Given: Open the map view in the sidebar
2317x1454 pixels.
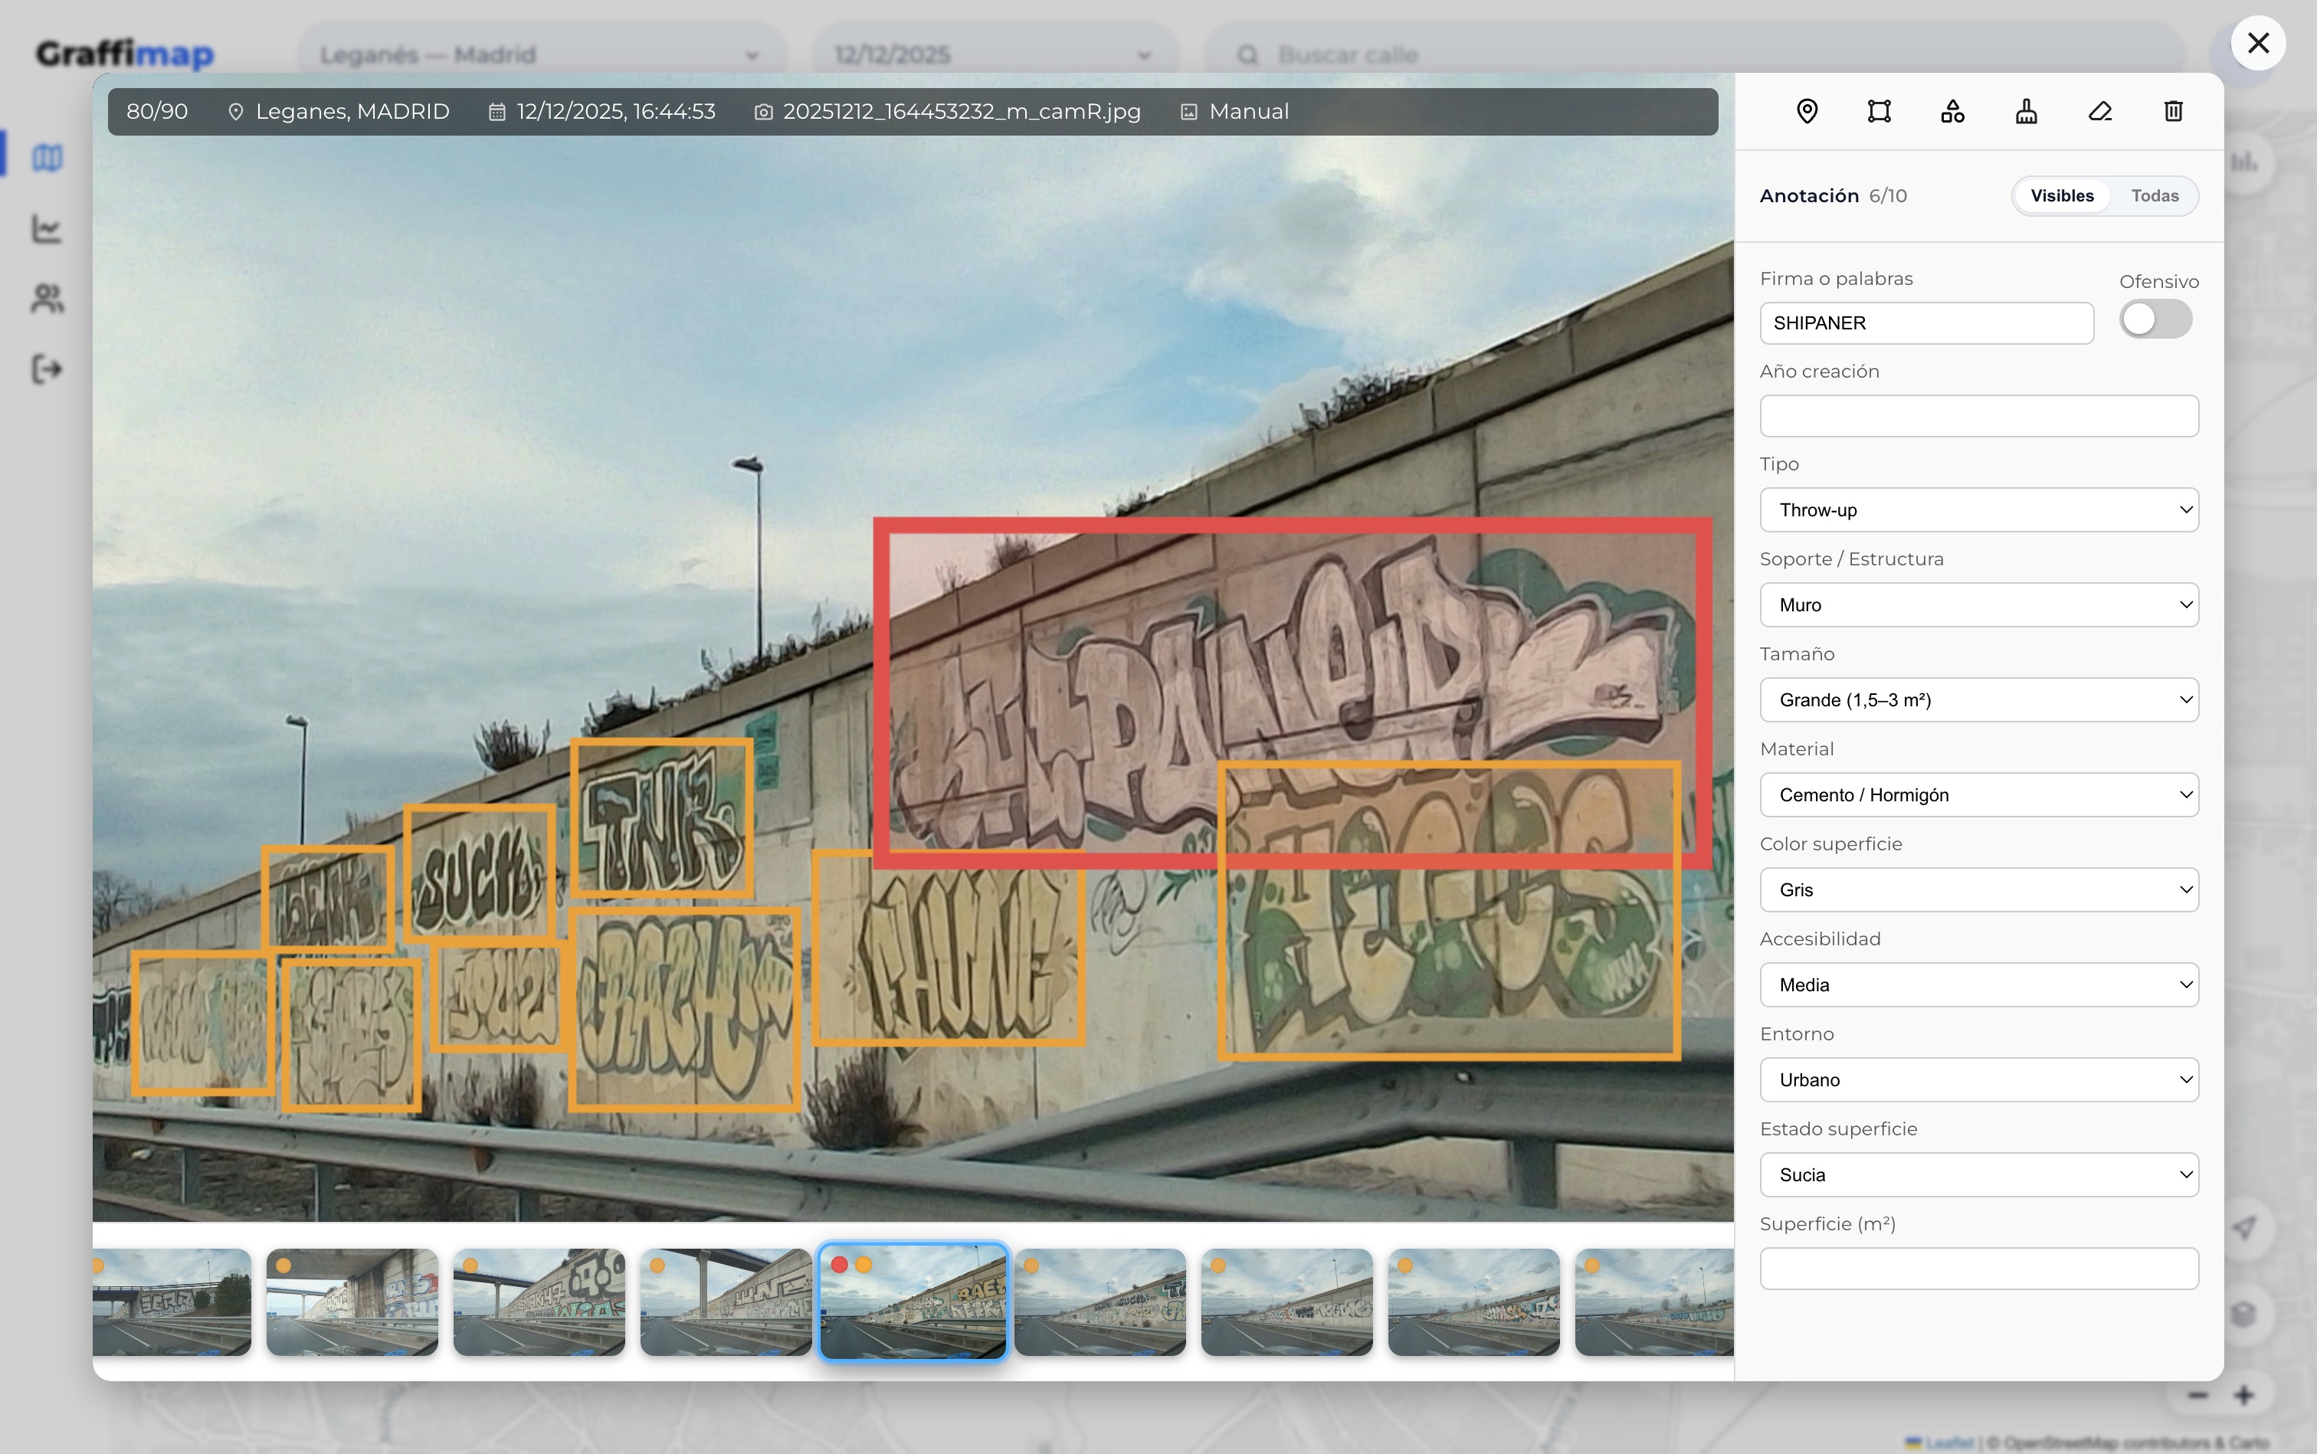Looking at the screenshot, I should coord(48,157).
